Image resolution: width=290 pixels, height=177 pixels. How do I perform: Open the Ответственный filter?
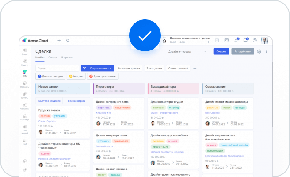click(178, 68)
